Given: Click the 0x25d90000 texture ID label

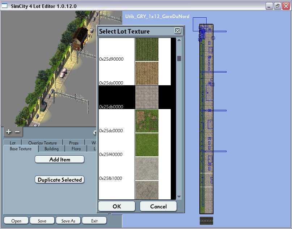Looking at the screenshot, I should pos(111,59).
